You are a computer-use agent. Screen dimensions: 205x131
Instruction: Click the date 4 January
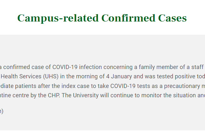pos(119,76)
